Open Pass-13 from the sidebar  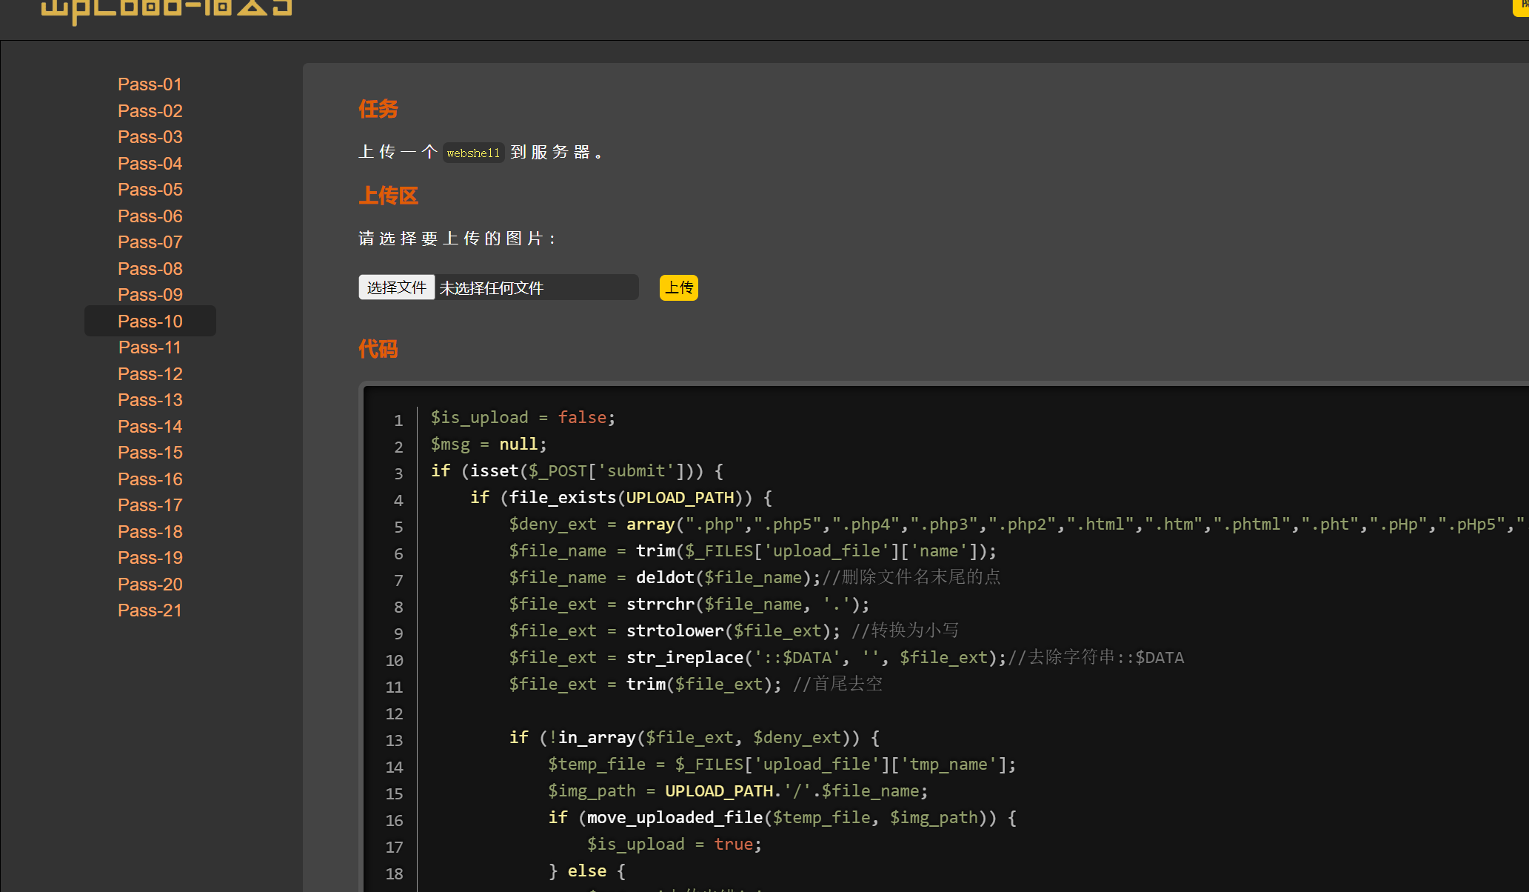tap(150, 400)
